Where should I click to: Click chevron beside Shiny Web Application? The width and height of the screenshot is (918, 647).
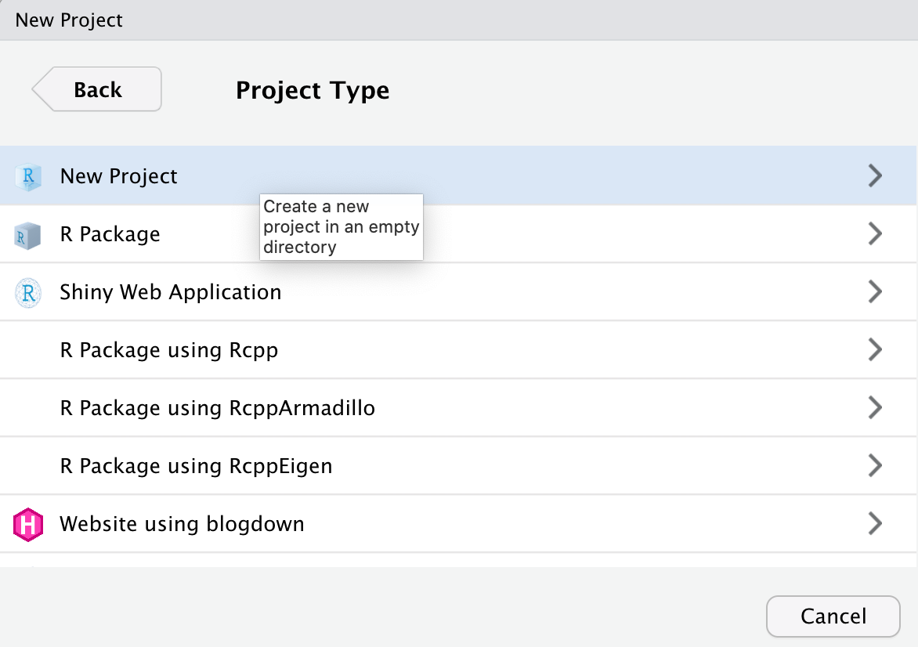[875, 292]
